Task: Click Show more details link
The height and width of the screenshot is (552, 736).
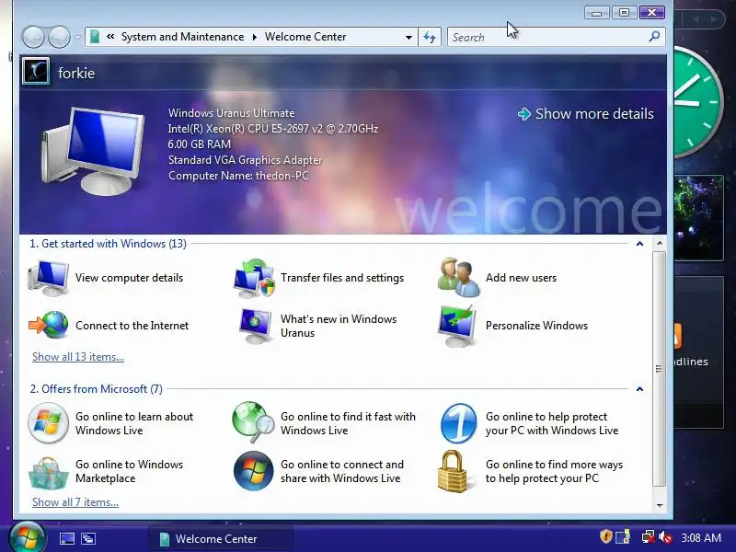Action: coord(585,113)
